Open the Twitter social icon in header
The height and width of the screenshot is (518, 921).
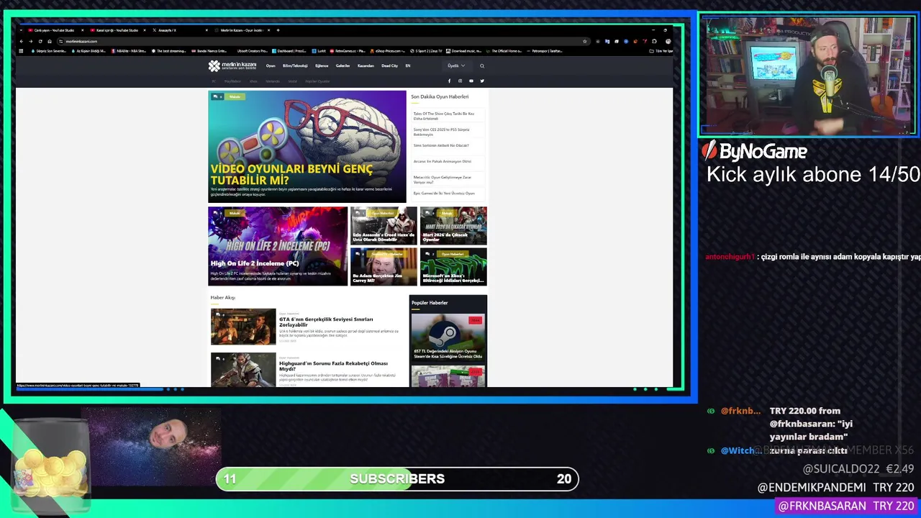pos(482,81)
